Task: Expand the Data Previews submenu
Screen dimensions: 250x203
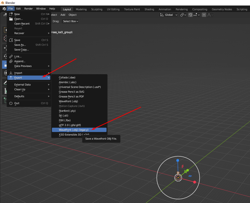Action: pyautogui.click(x=29, y=66)
